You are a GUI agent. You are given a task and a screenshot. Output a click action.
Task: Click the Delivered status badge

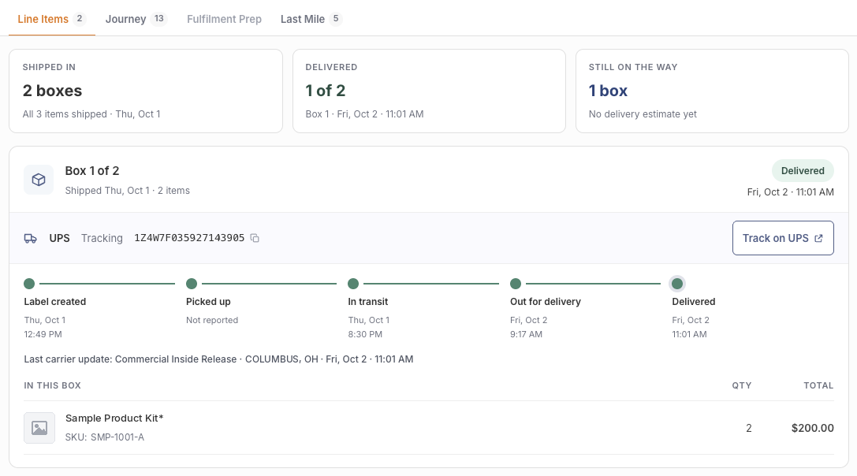click(803, 170)
